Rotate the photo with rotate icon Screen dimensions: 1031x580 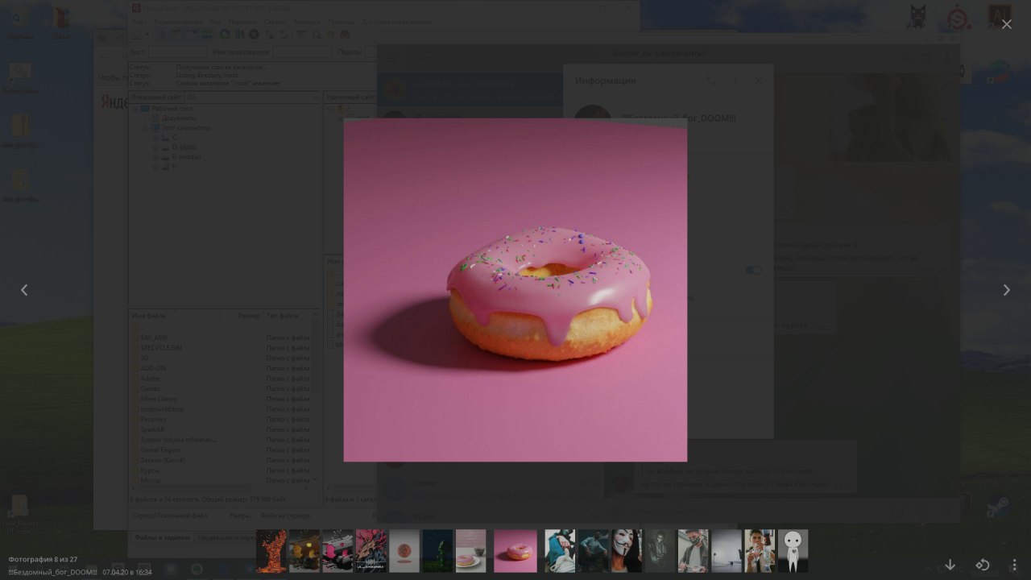[x=983, y=565]
